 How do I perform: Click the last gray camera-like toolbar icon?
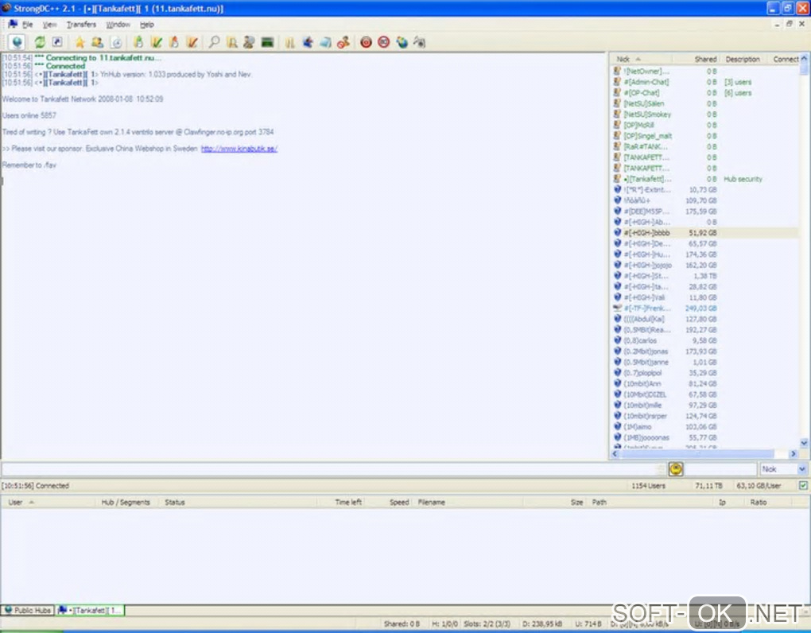tap(420, 42)
